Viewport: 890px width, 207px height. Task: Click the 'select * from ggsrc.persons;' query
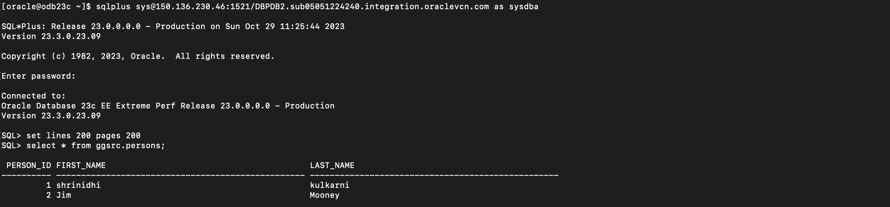pos(96,146)
